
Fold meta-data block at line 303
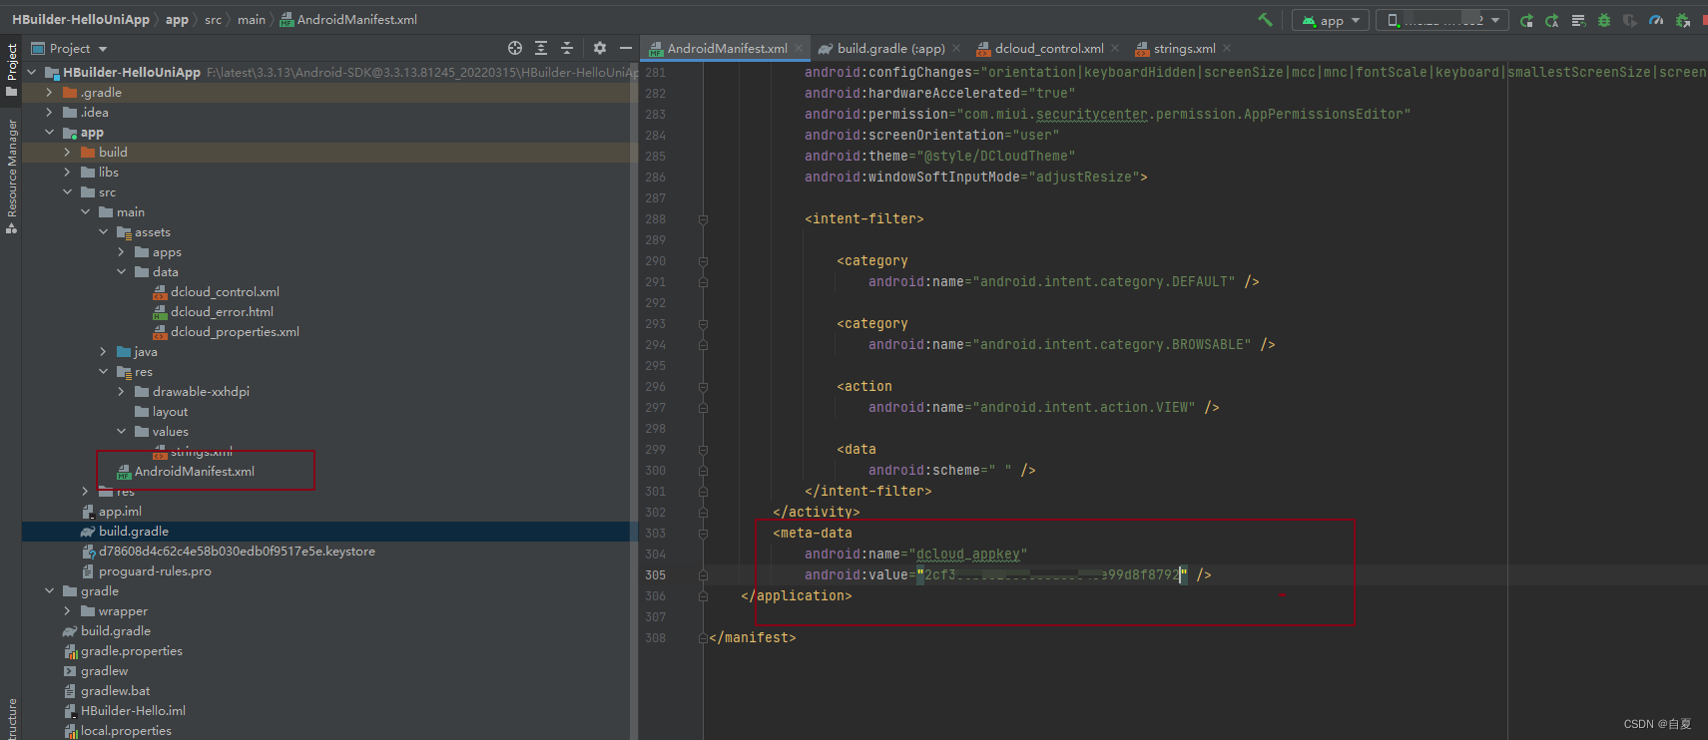[703, 533]
